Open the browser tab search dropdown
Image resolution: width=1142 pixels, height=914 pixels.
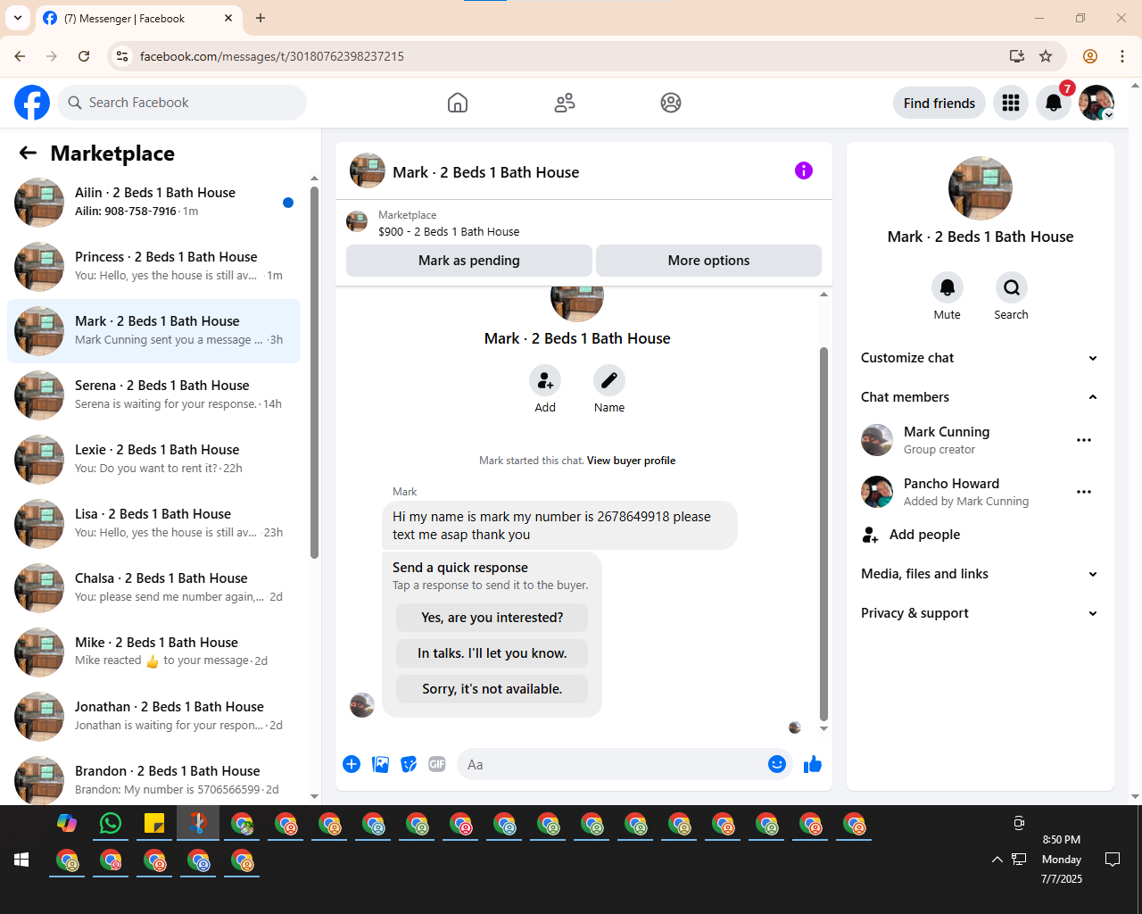pos(18,18)
